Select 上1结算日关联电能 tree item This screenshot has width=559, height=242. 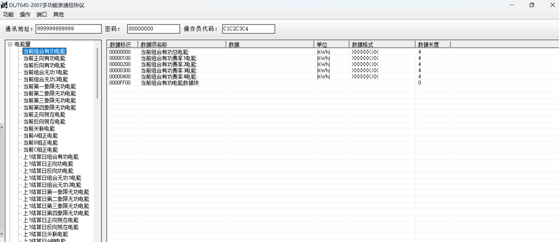[x=46, y=234]
